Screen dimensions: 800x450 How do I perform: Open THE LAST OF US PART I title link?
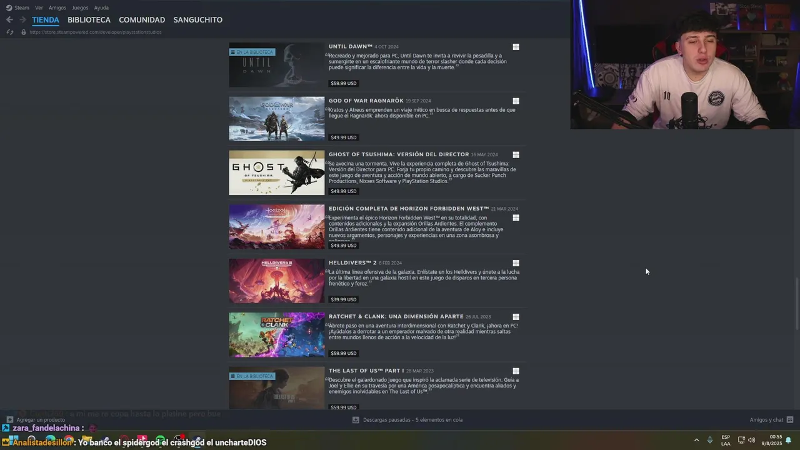pyautogui.click(x=366, y=371)
